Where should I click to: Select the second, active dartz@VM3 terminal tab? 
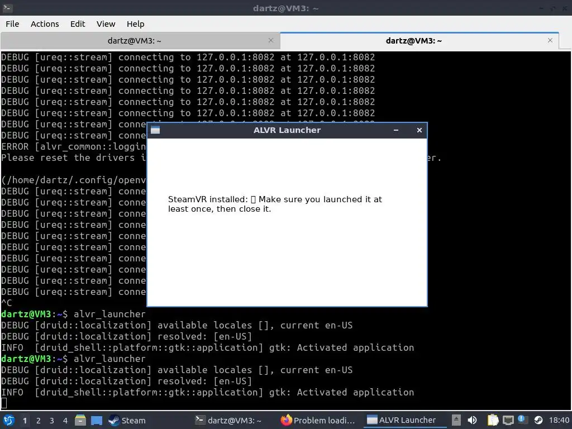pos(419,40)
